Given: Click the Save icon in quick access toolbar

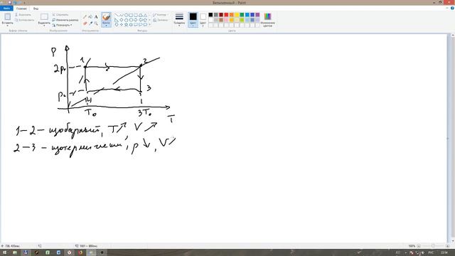Looking at the screenshot, I should tap(10, 2).
